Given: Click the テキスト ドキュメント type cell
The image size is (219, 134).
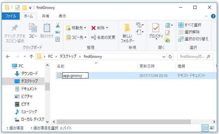Looking at the screenshot, I should (x=191, y=76).
